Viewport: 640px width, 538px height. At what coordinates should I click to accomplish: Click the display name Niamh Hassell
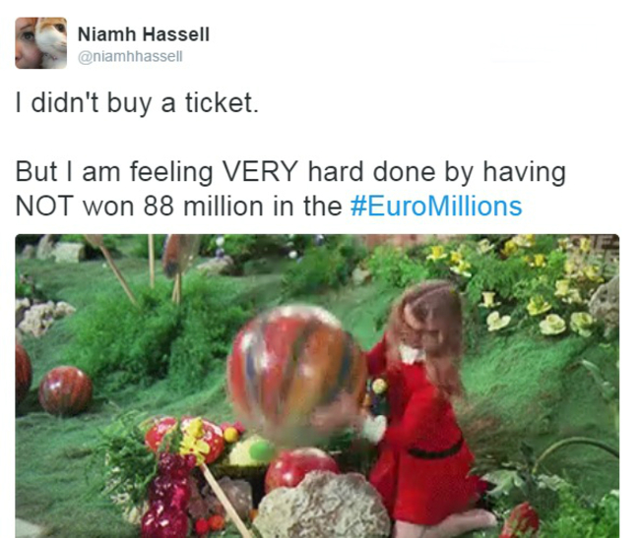(x=144, y=34)
